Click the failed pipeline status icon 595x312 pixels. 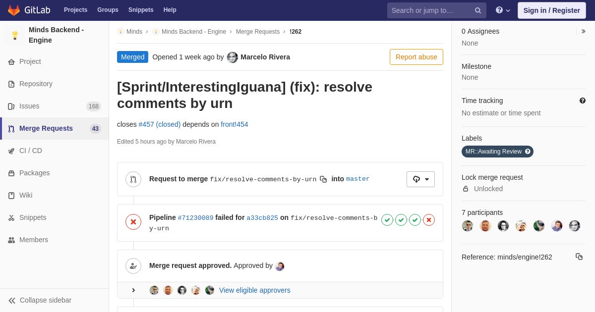click(133, 222)
